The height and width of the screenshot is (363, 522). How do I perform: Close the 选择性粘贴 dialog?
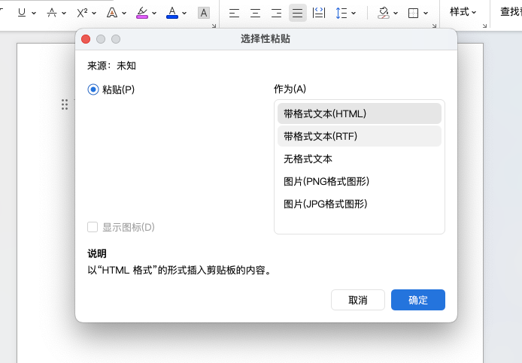pyautogui.click(x=86, y=39)
